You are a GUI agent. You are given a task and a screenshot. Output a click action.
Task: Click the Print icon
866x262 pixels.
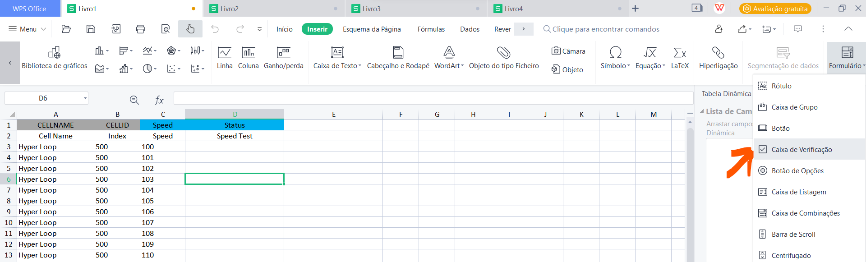140,29
